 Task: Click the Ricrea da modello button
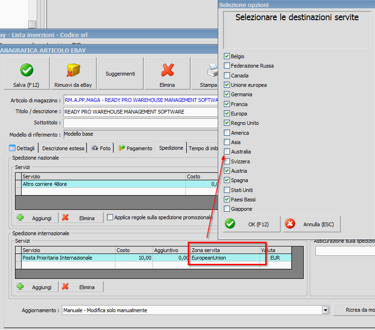pyautogui.click(x=354, y=310)
